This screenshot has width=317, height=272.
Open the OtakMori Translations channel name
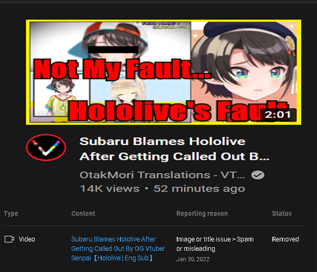coord(162,175)
